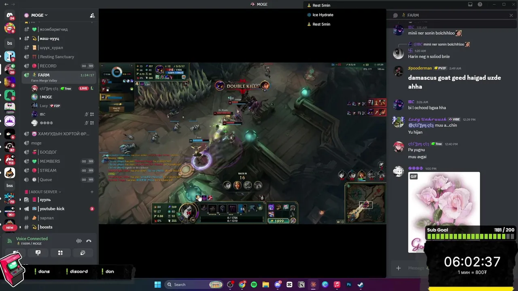518x291 pixels.
Task: Collapse the ABOUT SERVER category
Action: (x=43, y=192)
